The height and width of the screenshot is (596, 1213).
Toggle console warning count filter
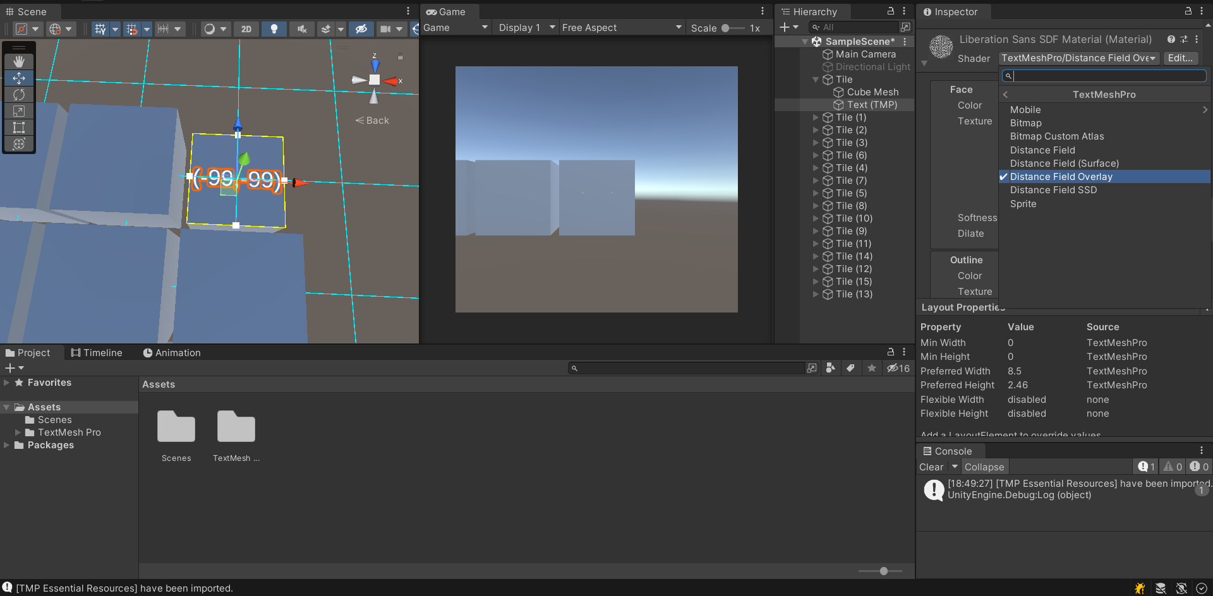click(x=1173, y=467)
